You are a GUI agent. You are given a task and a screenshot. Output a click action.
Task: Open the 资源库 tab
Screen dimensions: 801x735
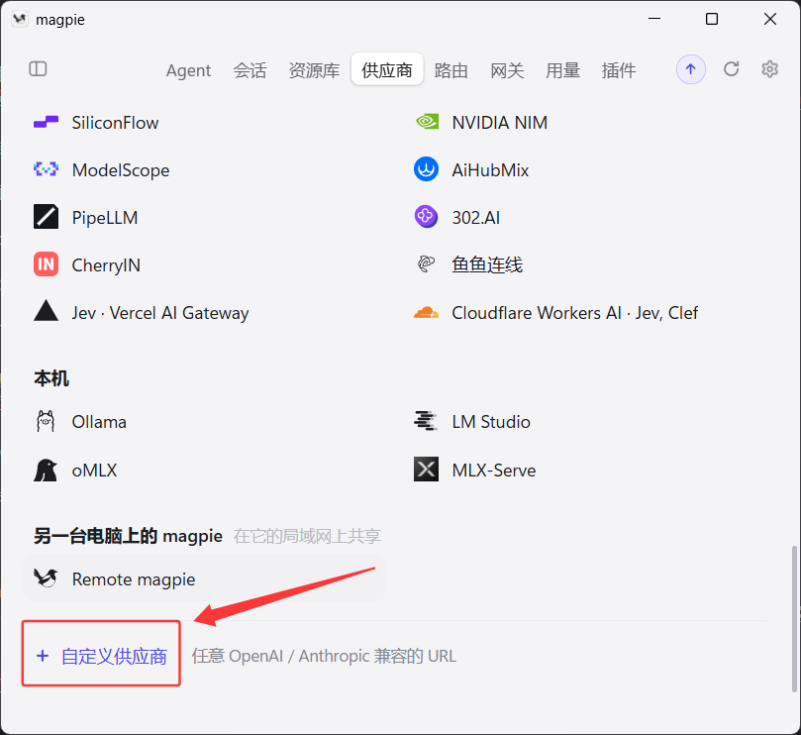[x=314, y=70]
